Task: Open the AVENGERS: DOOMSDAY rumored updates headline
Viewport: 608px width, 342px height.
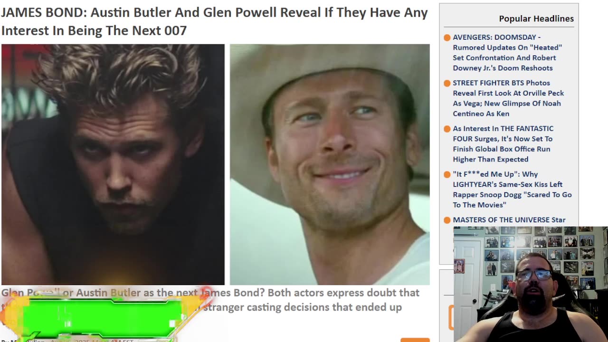Action: [507, 52]
